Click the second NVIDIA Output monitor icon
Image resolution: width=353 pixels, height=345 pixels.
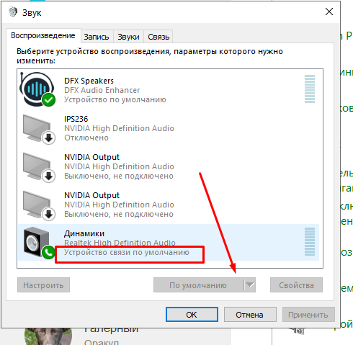tap(39, 205)
